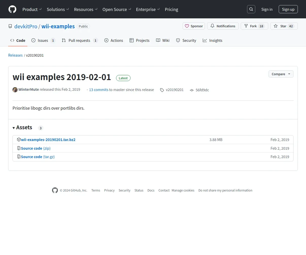This screenshot has height=255, width=306.
Task: Click the tag icon beside v20190201
Action: [162, 90]
